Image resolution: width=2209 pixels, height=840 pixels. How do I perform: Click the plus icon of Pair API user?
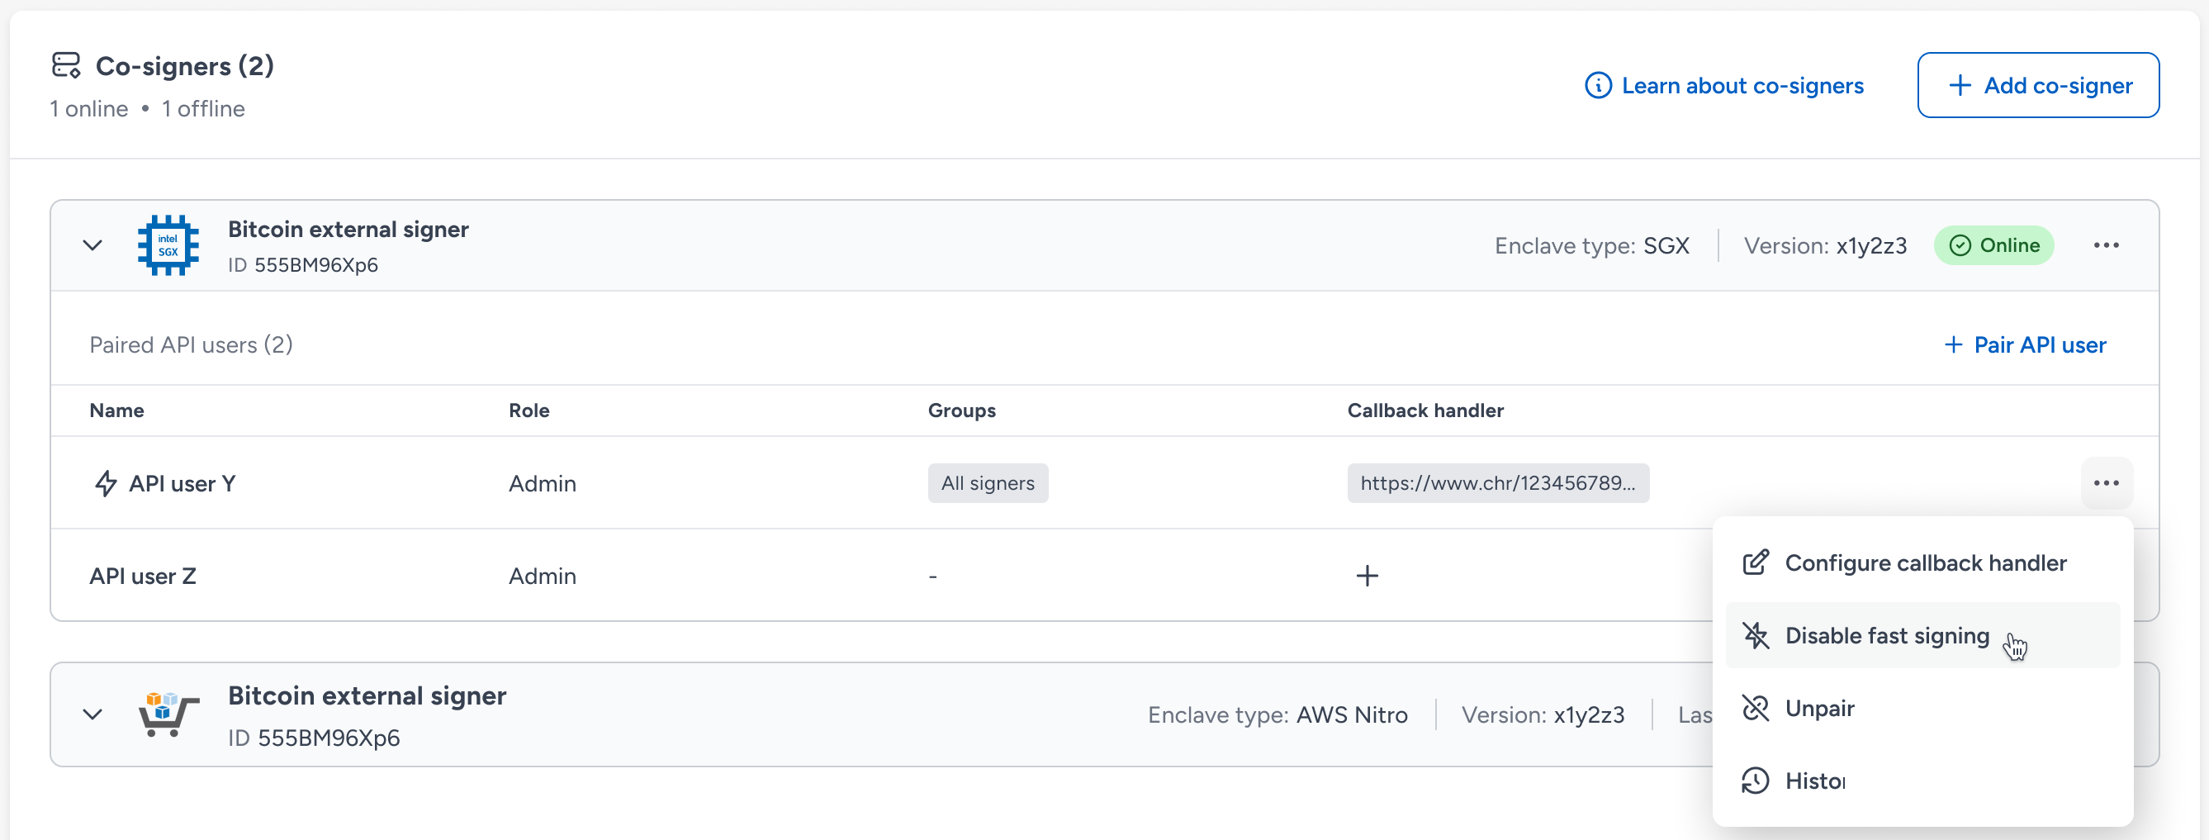click(1953, 345)
